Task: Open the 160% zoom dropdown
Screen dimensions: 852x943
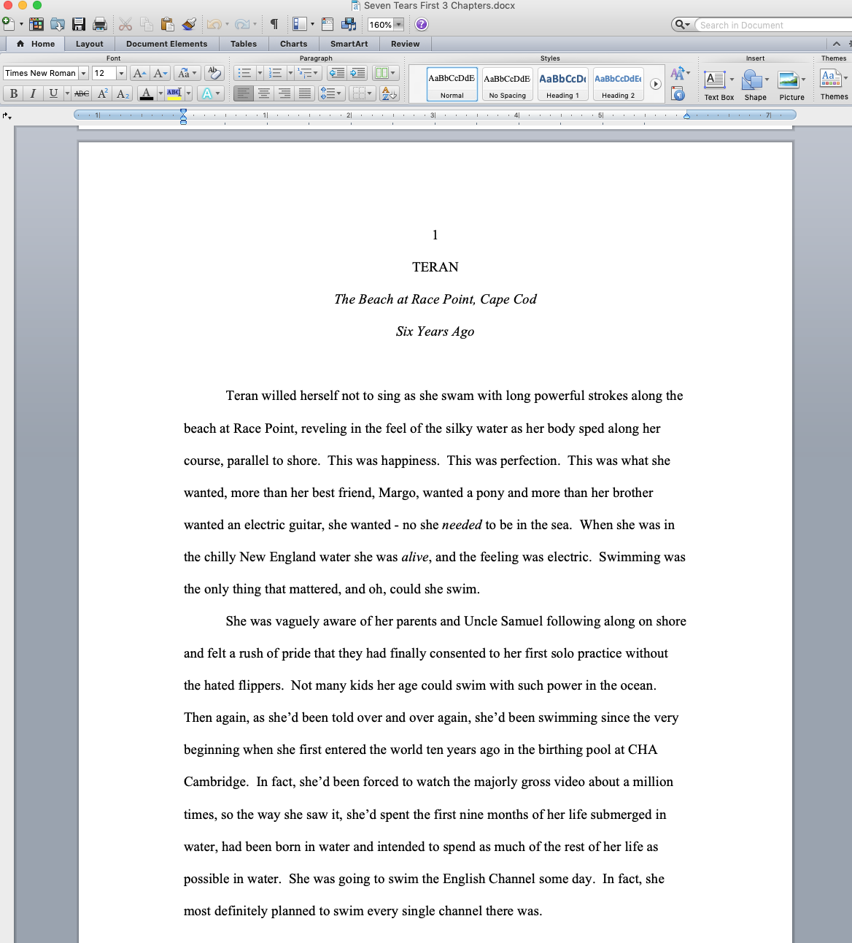Action: click(x=398, y=25)
